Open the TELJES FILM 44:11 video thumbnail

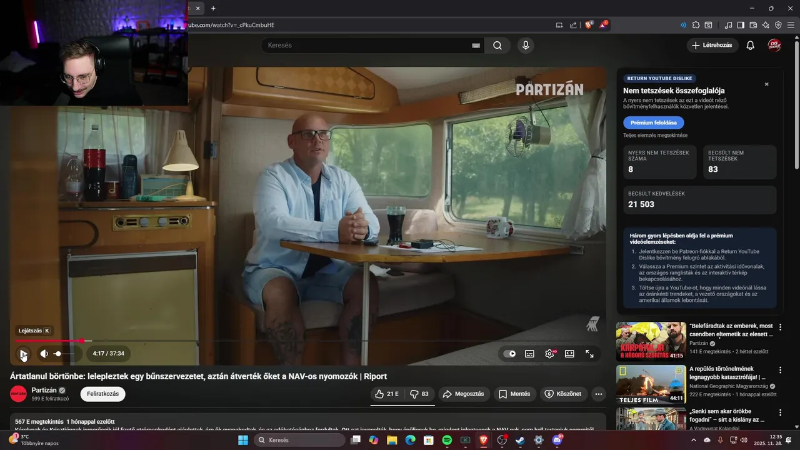point(651,384)
